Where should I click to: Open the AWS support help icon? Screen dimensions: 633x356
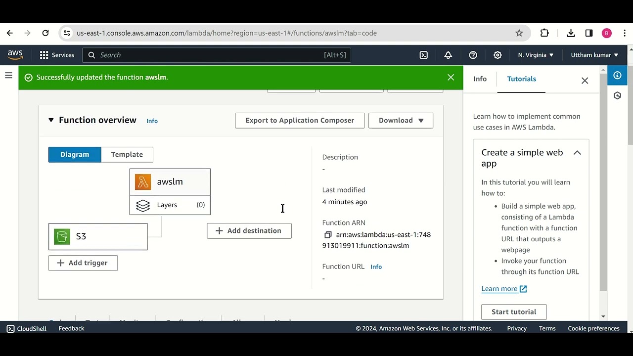(473, 55)
